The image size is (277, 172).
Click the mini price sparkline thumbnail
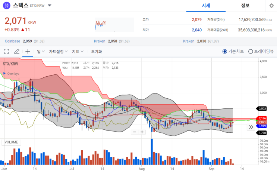[114, 25]
